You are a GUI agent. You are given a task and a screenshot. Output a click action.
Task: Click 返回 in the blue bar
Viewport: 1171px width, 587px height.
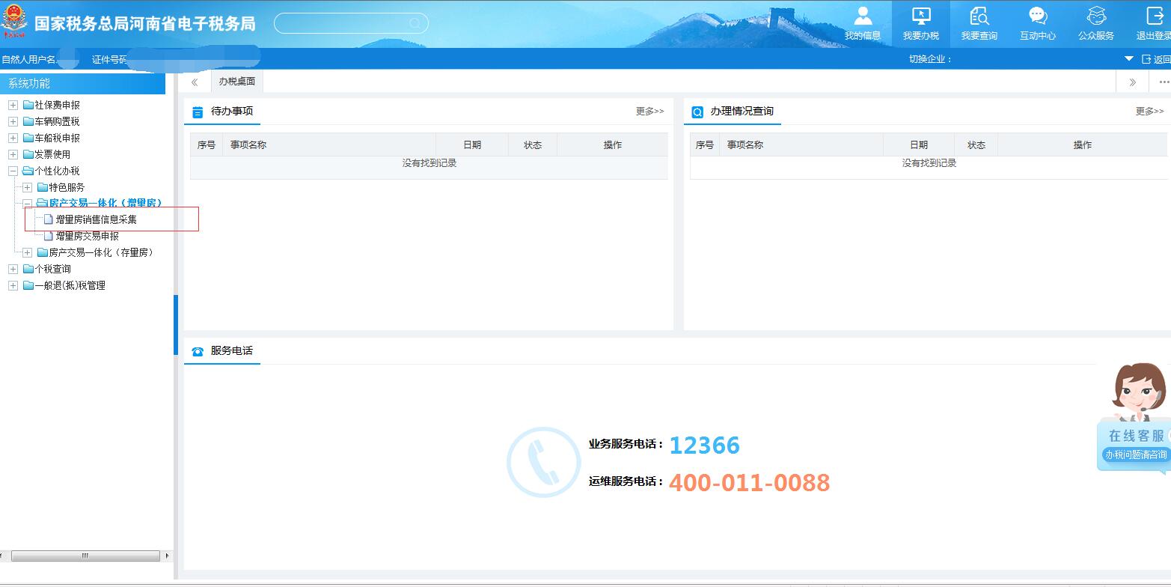(x=1158, y=58)
